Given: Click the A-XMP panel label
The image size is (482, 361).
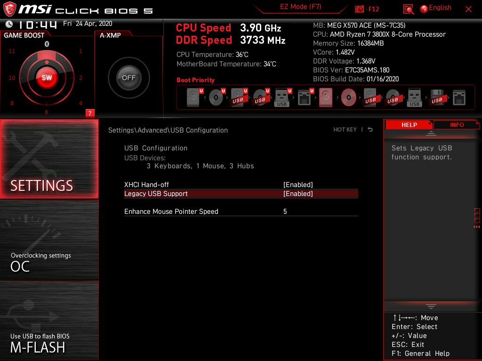Looking at the screenshot, I should click(x=110, y=35).
